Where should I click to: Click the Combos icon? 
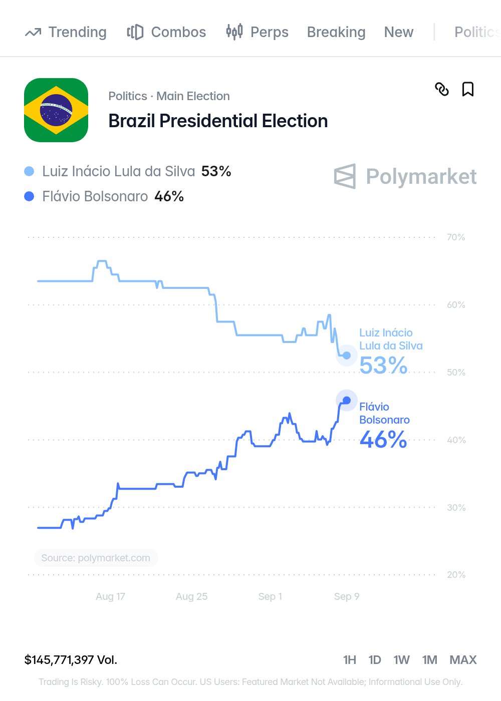(135, 32)
